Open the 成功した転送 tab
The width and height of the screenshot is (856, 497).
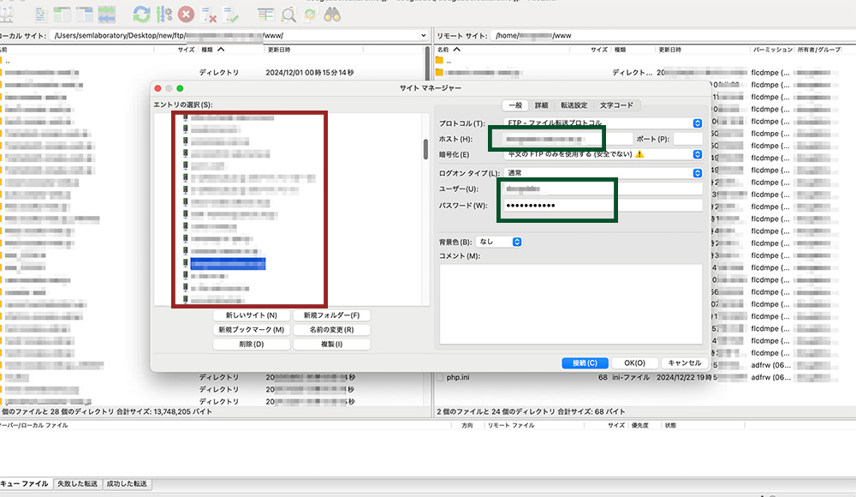127,484
